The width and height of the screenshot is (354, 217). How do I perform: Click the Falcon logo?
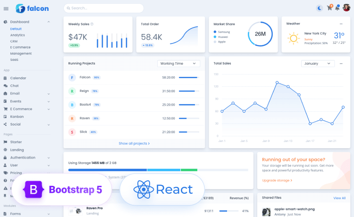pyautogui.click(x=32, y=8)
